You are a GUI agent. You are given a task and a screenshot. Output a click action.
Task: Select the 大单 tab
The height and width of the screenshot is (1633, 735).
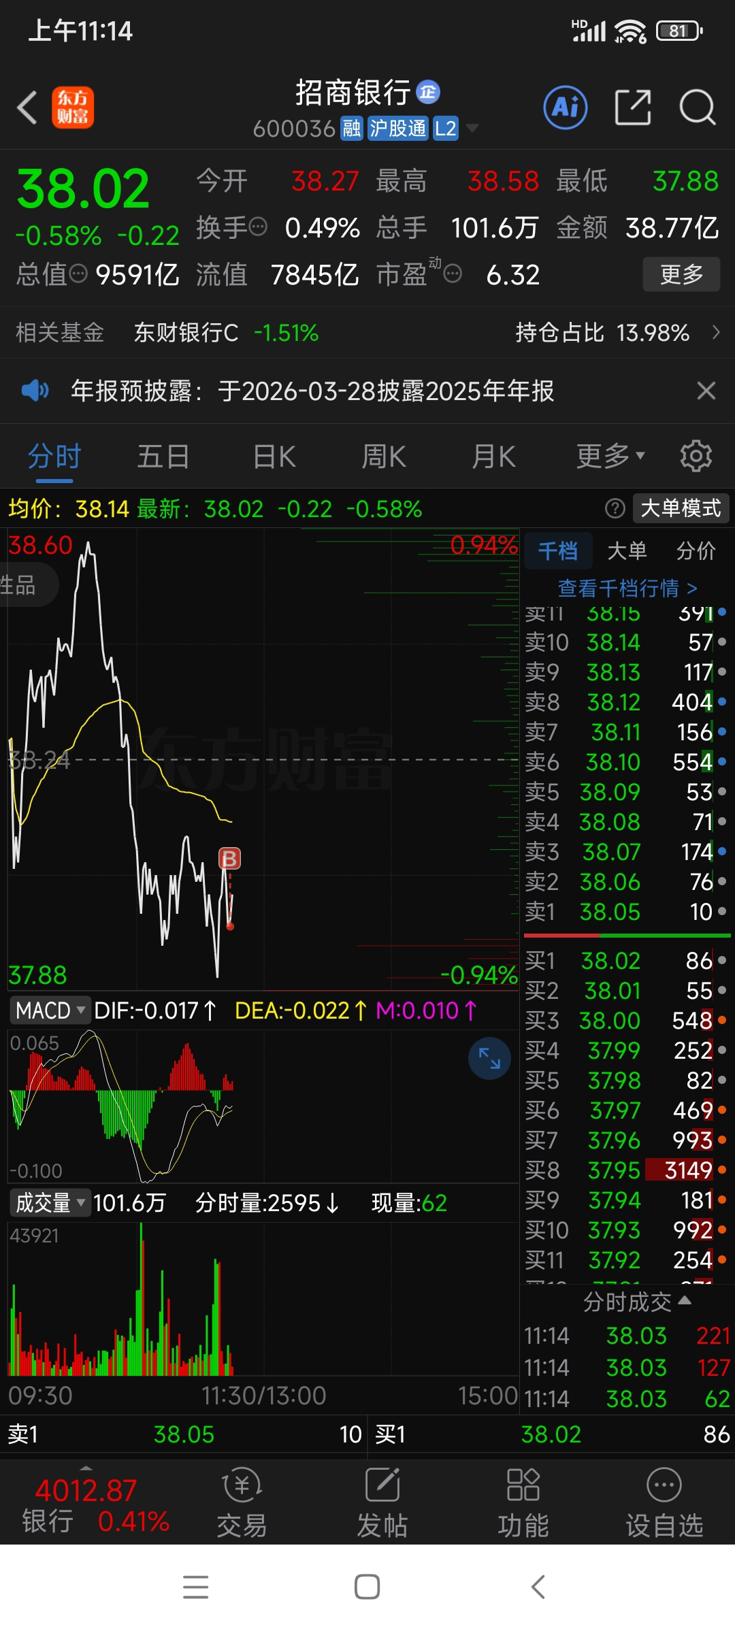click(x=627, y=550)
